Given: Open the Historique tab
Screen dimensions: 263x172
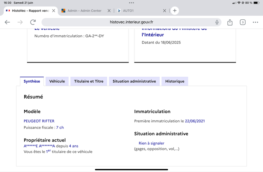Looking at the screenshot, I should [175, 81].
